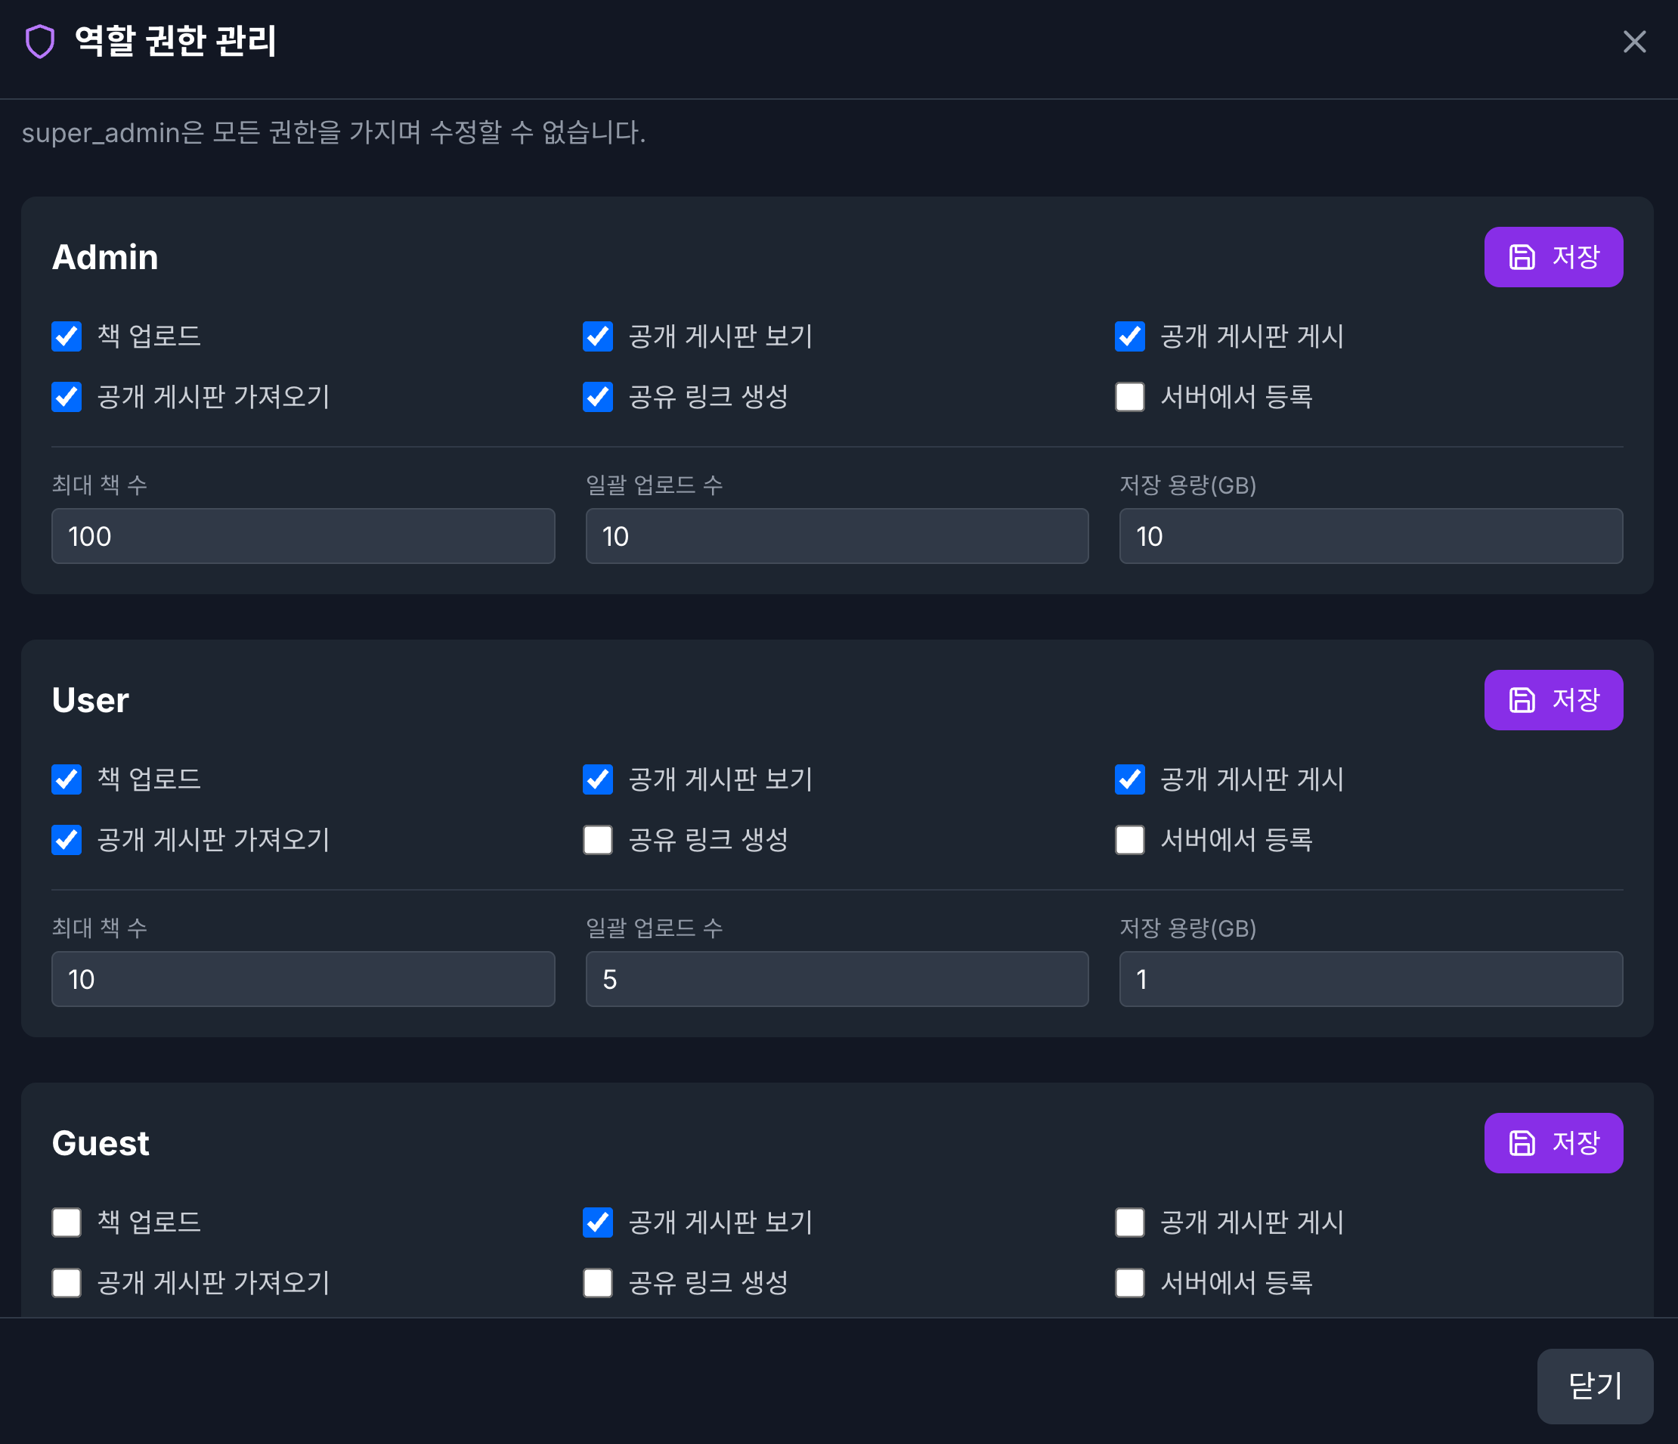Enable 공개 게시판 가져오기 for Guest
This screenshot has width=1678, height=1444.
coord(67,1283)
